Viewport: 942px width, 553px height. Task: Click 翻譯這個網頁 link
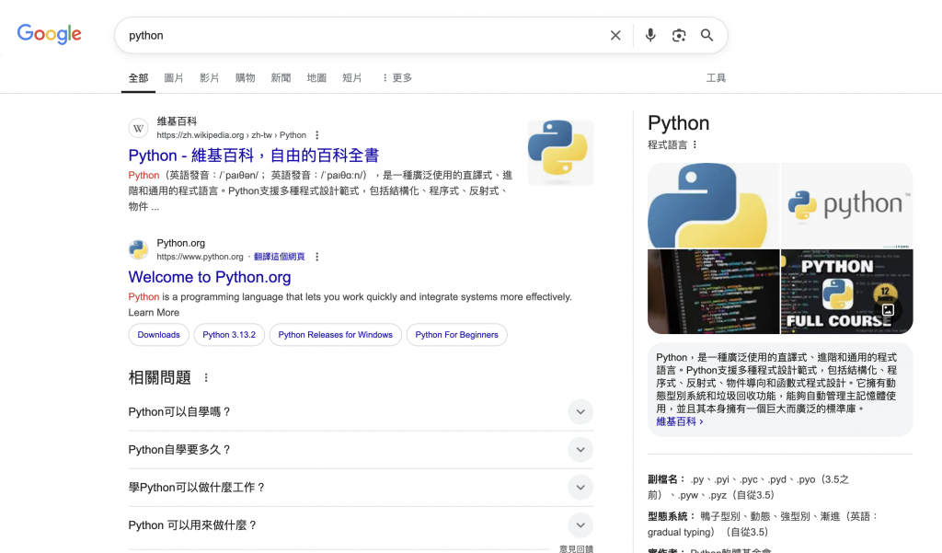pyautogui.click(x=280, y=257)
